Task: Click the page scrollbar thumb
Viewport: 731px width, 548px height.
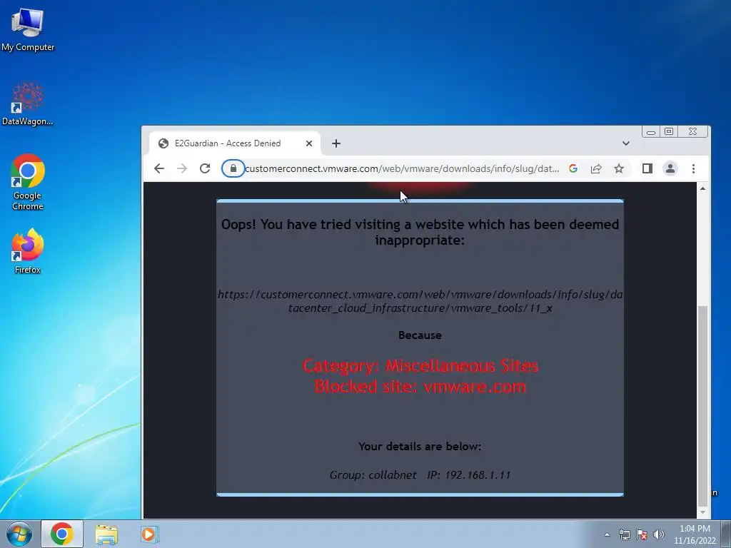Action: 702,405
